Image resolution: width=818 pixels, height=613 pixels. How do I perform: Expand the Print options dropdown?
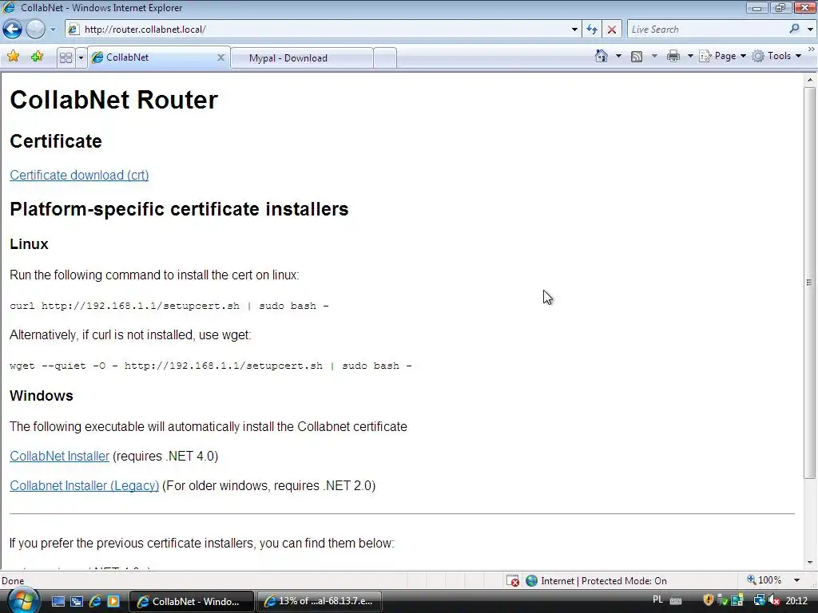point(690,56)
